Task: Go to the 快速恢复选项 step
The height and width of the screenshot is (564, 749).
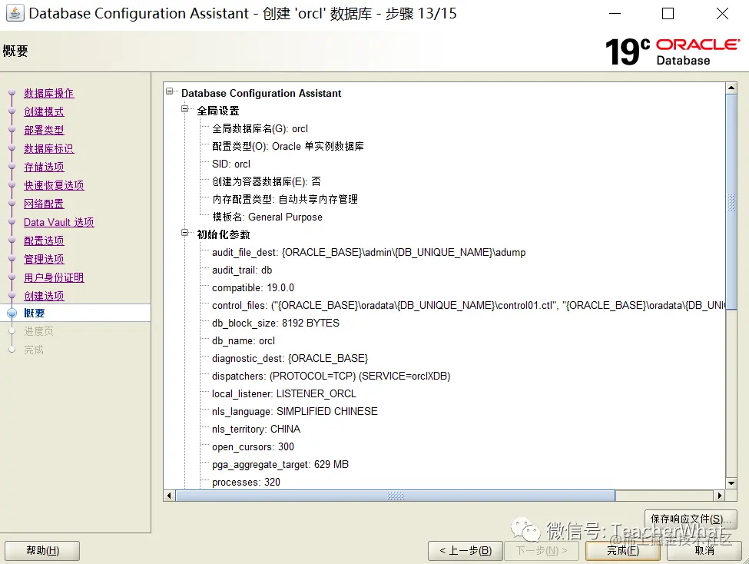Action: coord(54,185)
